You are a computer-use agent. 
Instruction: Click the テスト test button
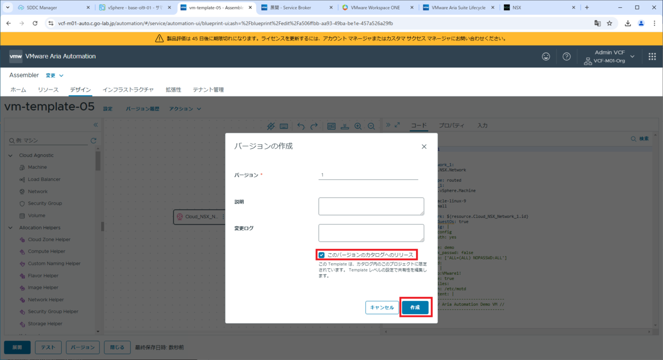pos(48,347)
